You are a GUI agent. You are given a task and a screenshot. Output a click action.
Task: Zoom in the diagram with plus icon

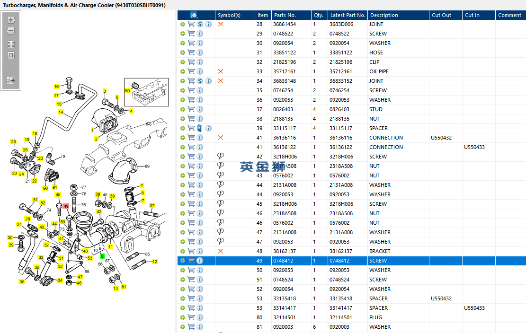click(x=11, y=20)
